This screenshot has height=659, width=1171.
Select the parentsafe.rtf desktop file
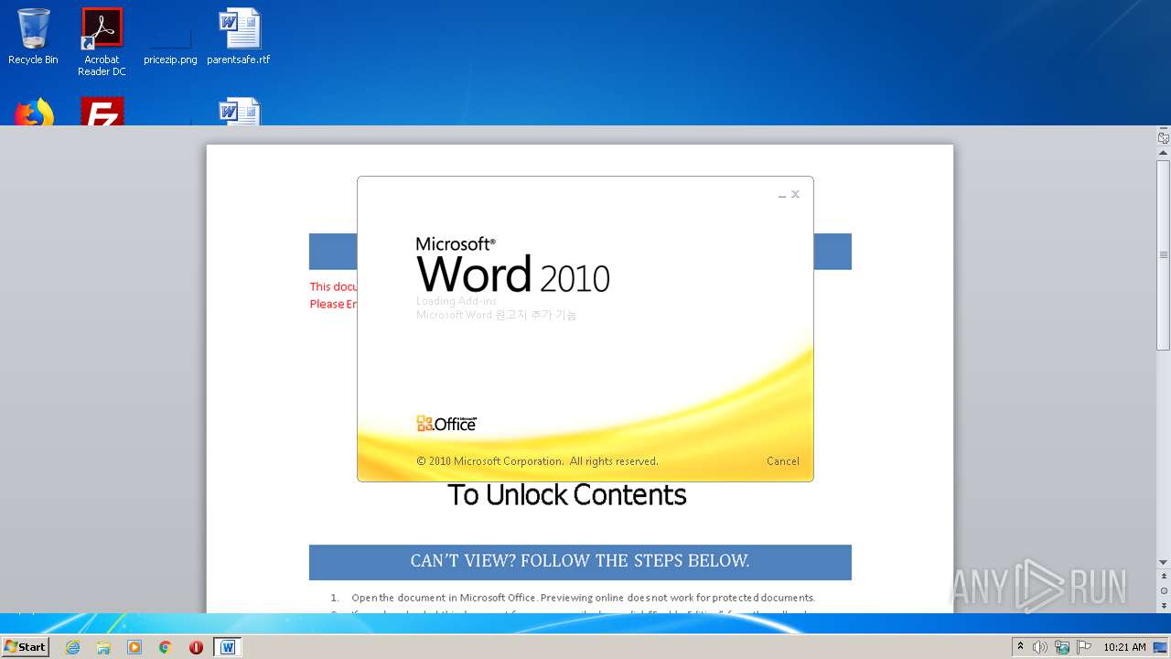click(239, 37)
